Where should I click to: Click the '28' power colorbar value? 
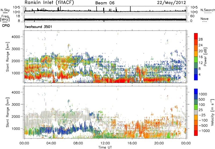200,39
